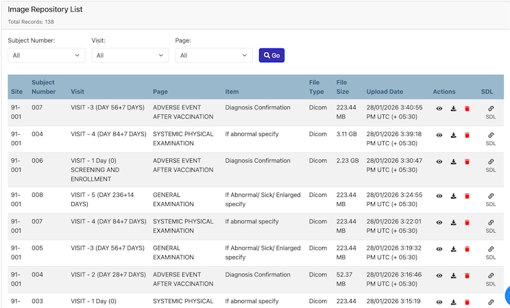
Task: Delete the record uploaded at 3:22:01 PM
Action: [467, 222]
